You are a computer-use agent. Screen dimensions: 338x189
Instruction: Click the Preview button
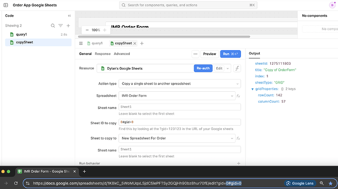point(210,54)
